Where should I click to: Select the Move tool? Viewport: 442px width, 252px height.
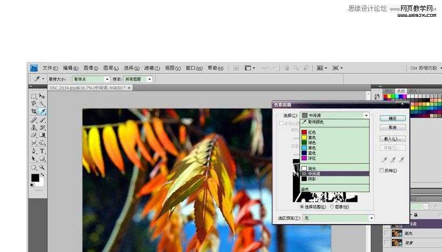(42, 96)
